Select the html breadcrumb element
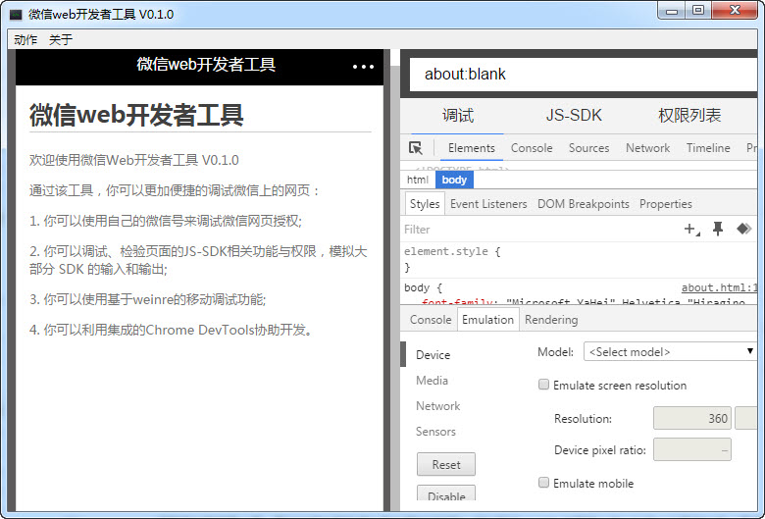The width and height of the screenshot is (765, 519). click(418, 180)
